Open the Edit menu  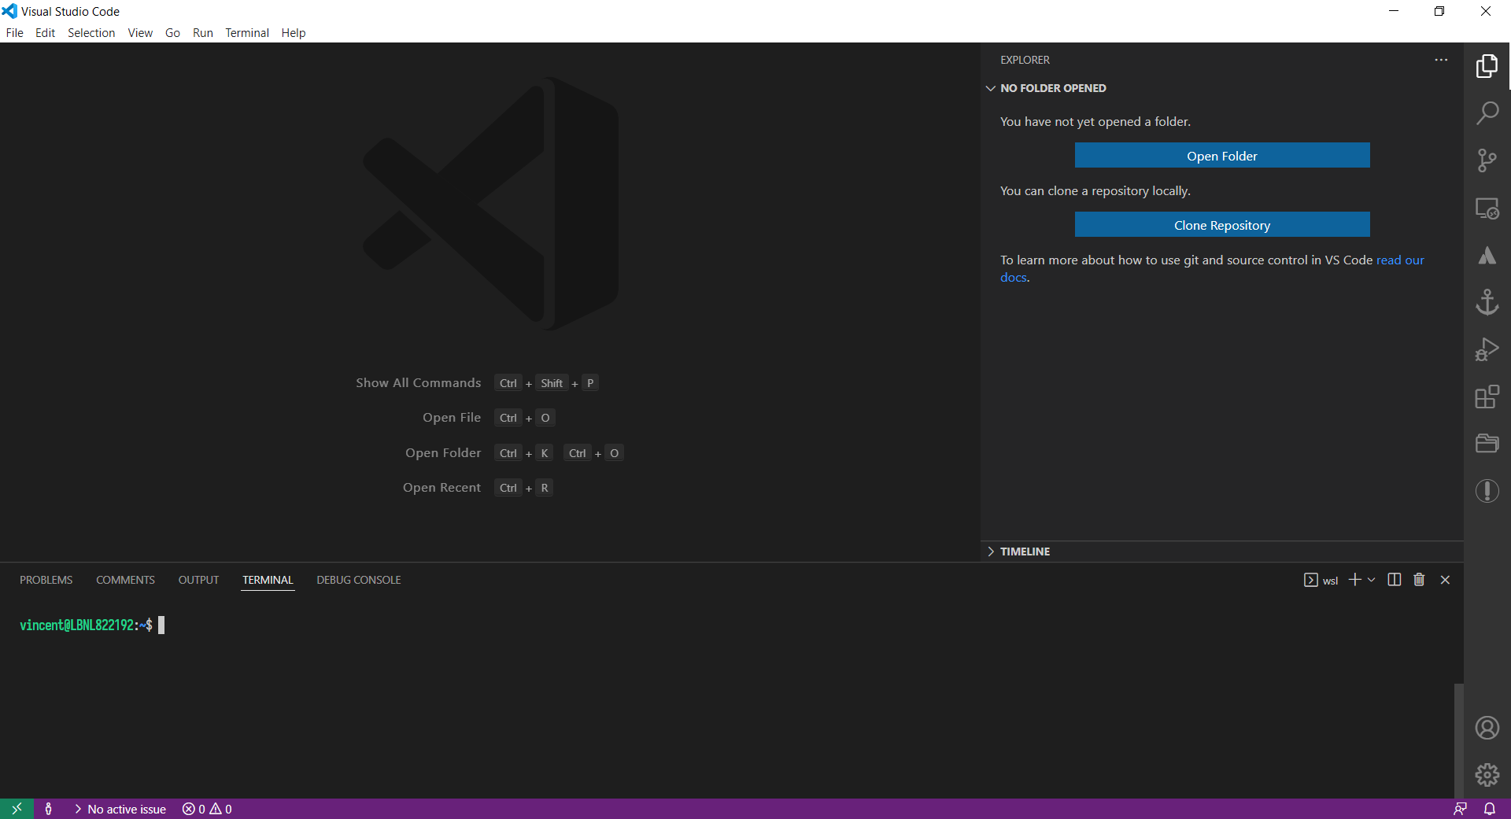click(45, 33)
